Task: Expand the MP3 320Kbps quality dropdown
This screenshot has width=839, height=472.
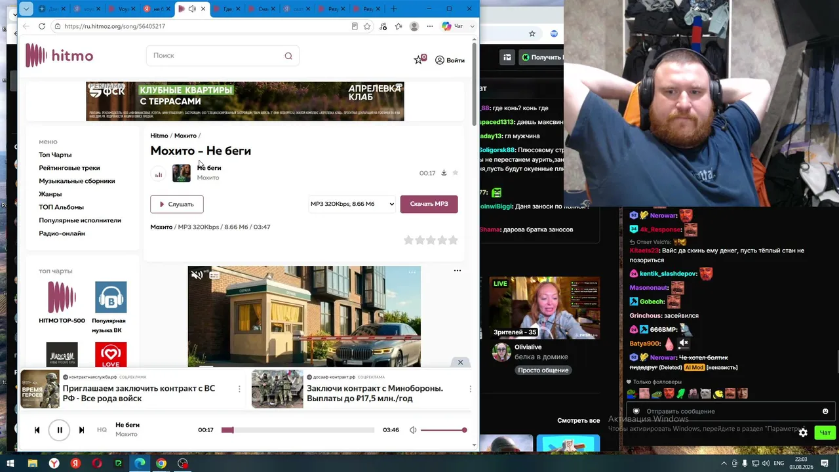Action: pos(352,204)
